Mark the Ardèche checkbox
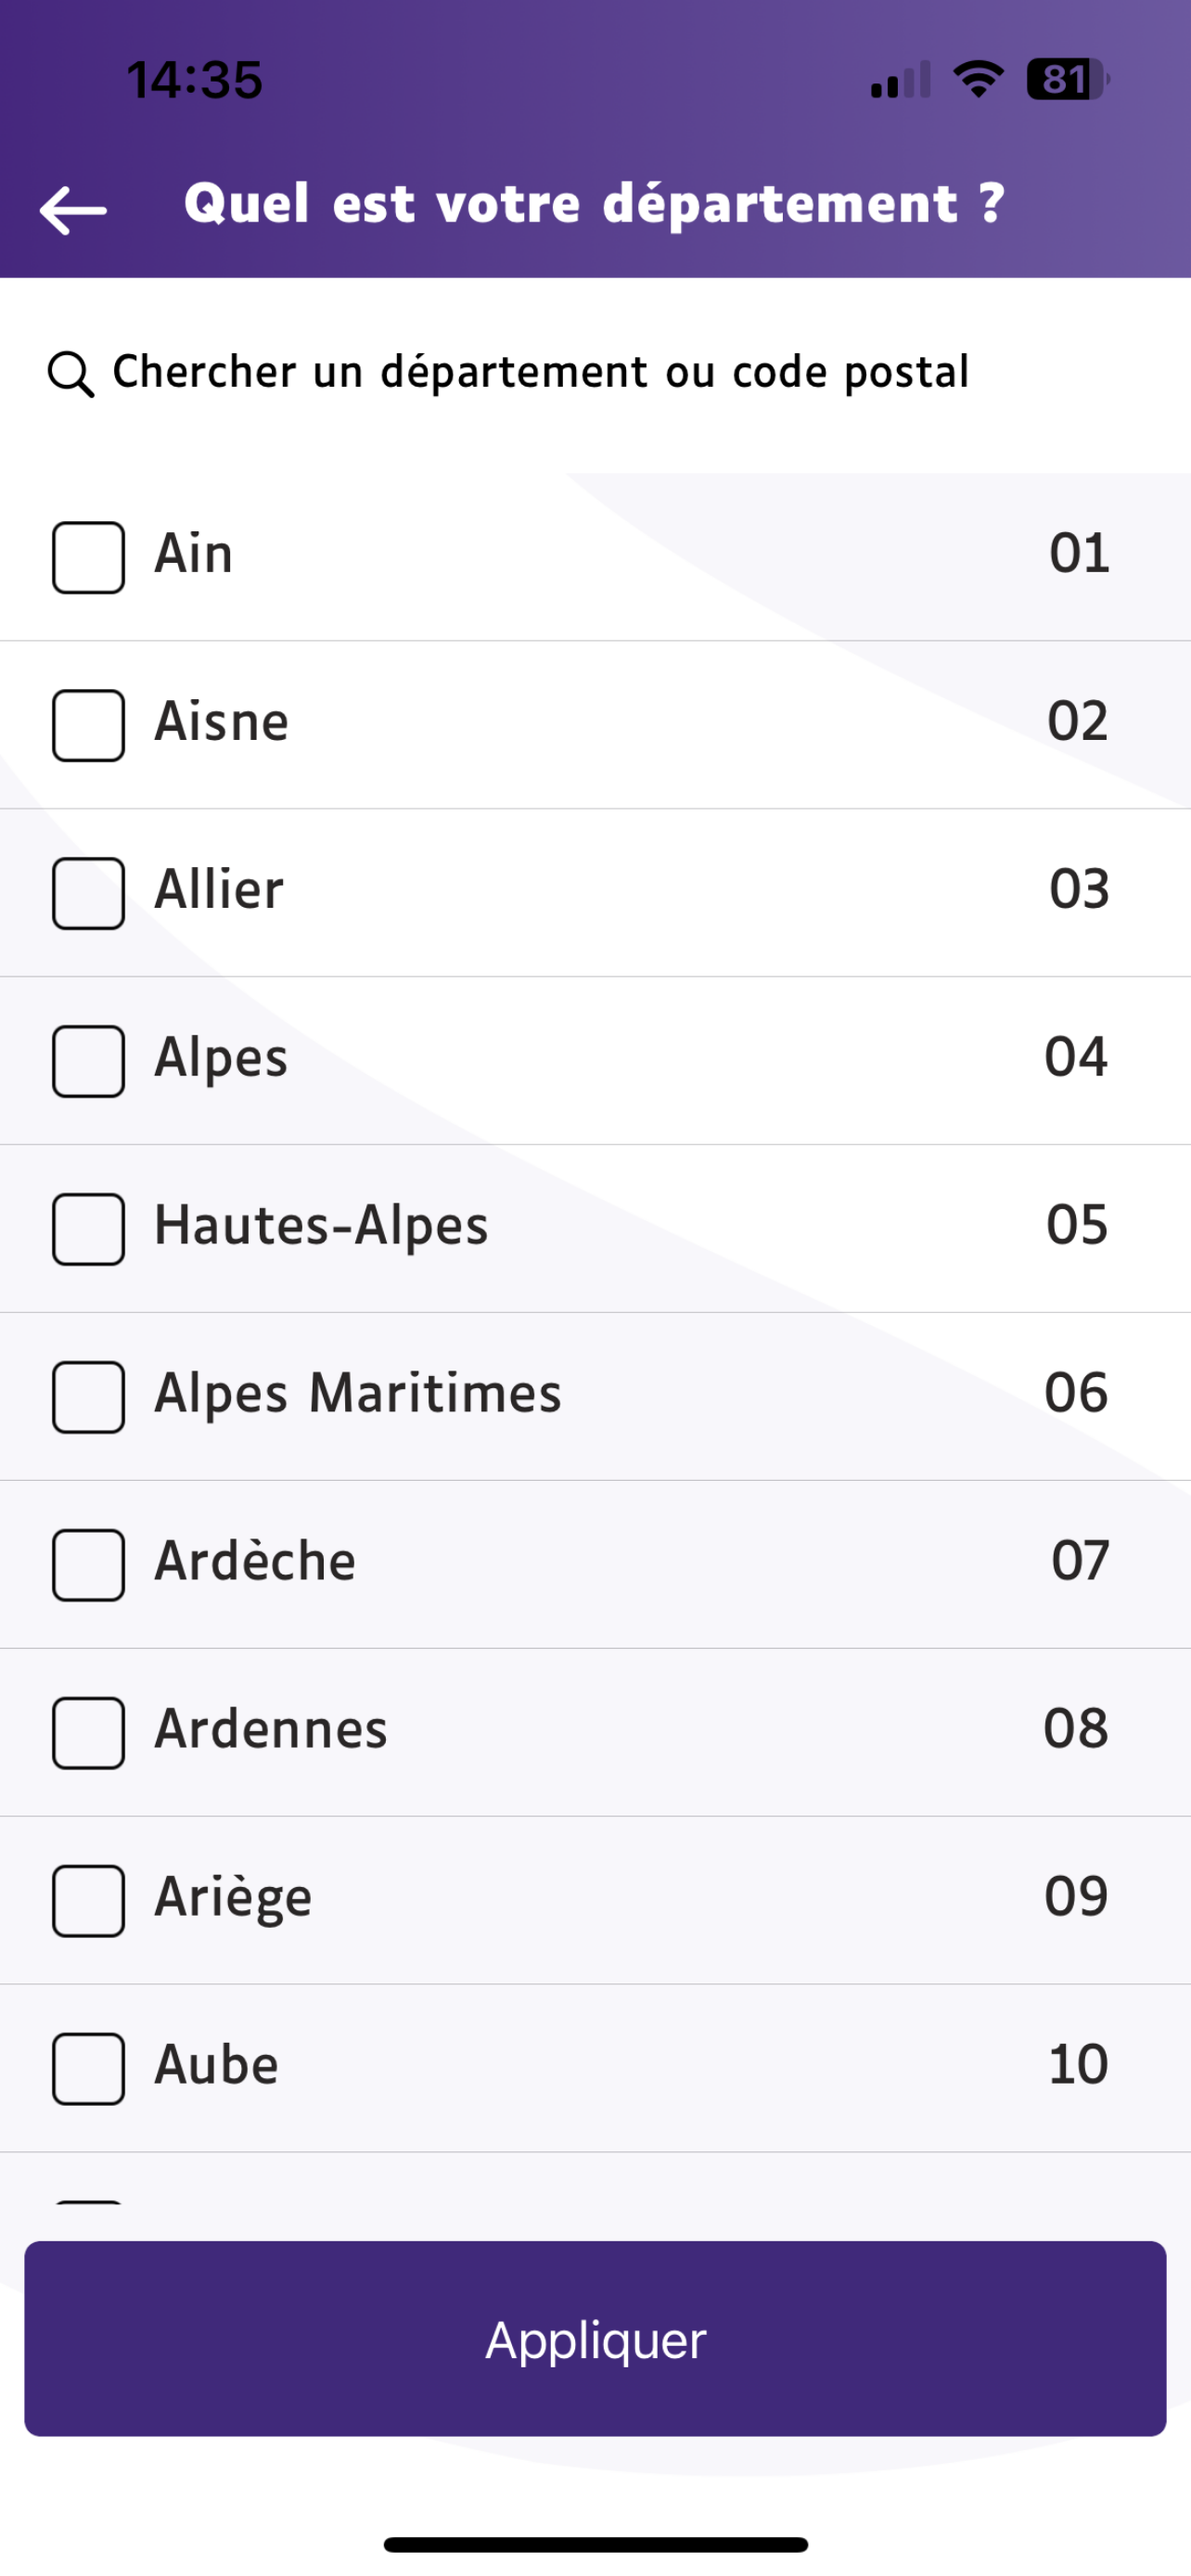 pos(89,1565)
